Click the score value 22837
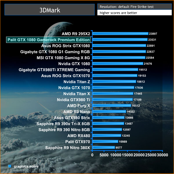 pyautogui.click(x=151, y=52)
